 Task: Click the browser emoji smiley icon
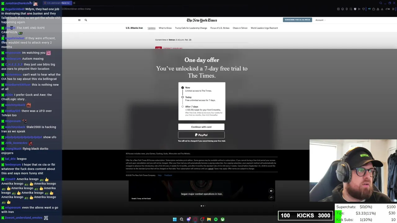[x=342, y=9]
